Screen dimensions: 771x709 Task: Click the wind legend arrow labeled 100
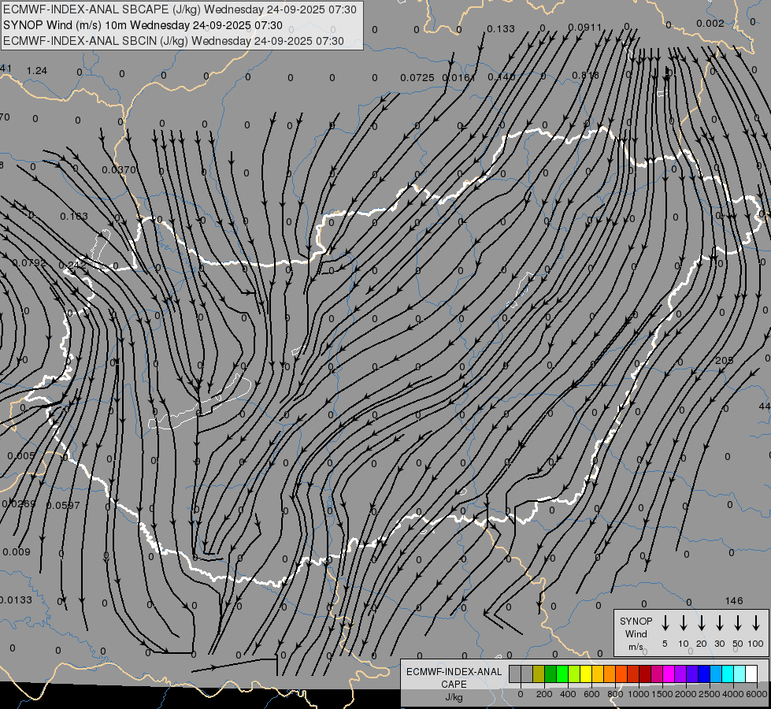756,623
